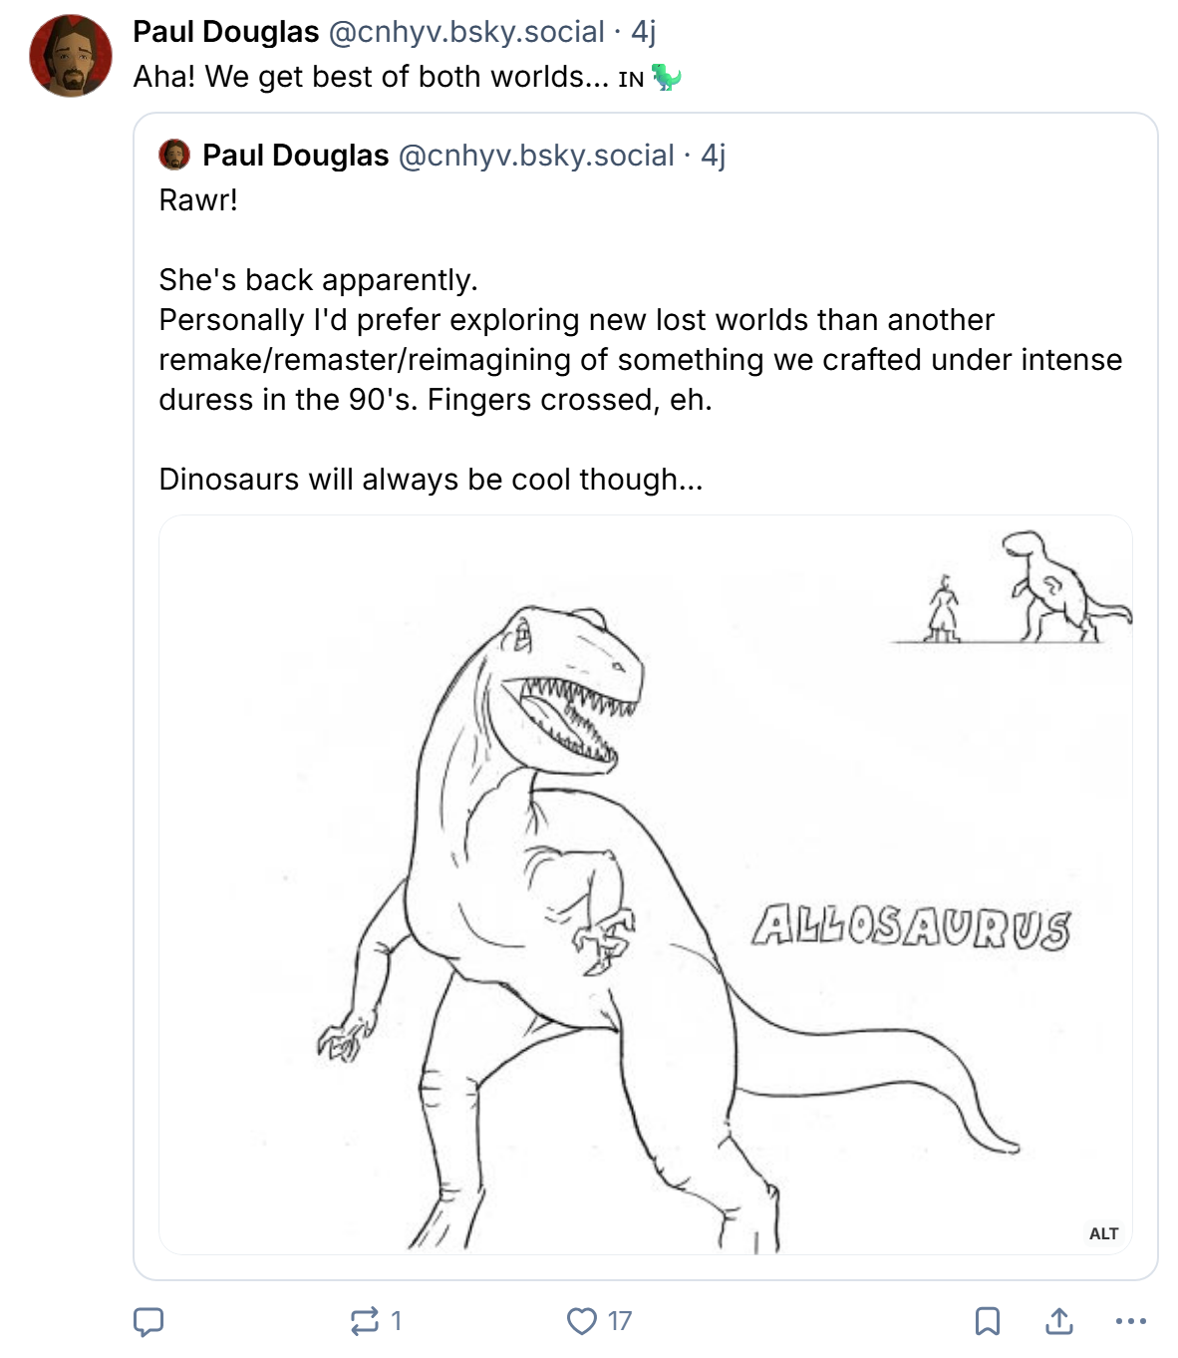
Task: Click the reply speech bubble icon
Action: (x=148, y=1321)
